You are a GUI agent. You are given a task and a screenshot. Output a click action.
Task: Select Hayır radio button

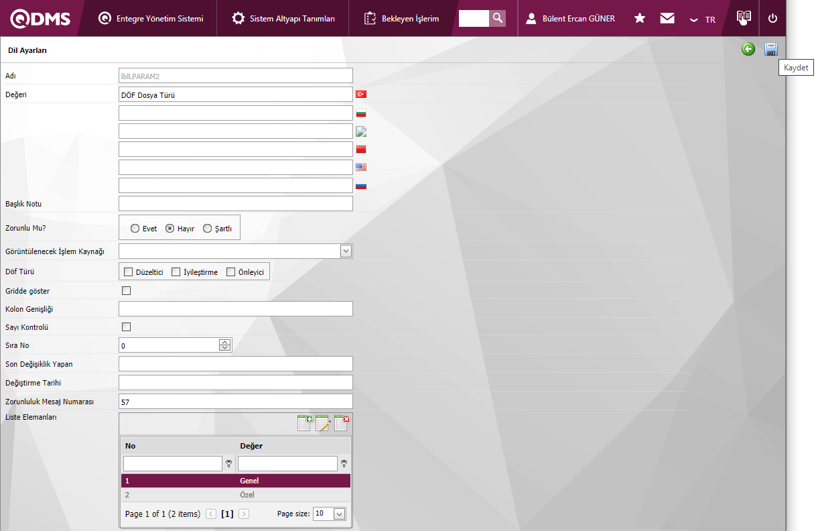pyautogui.click(x=170, y=229)
